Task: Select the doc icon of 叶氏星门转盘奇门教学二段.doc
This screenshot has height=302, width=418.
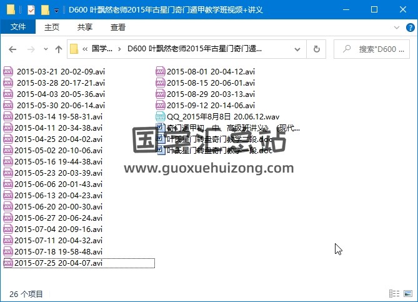Action: 160,139
